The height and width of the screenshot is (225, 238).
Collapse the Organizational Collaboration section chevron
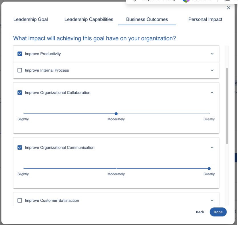[212, 92]
